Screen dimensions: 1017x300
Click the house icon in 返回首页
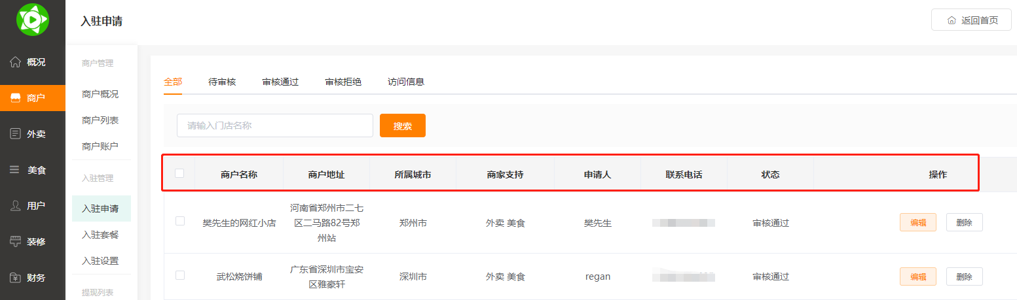(952, 20)
